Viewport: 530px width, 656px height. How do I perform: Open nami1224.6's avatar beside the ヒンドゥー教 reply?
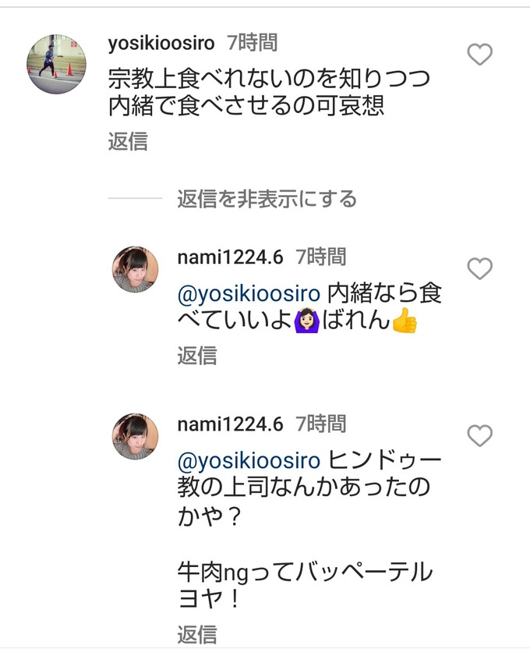pyautogui.click(x=136, y=436)
